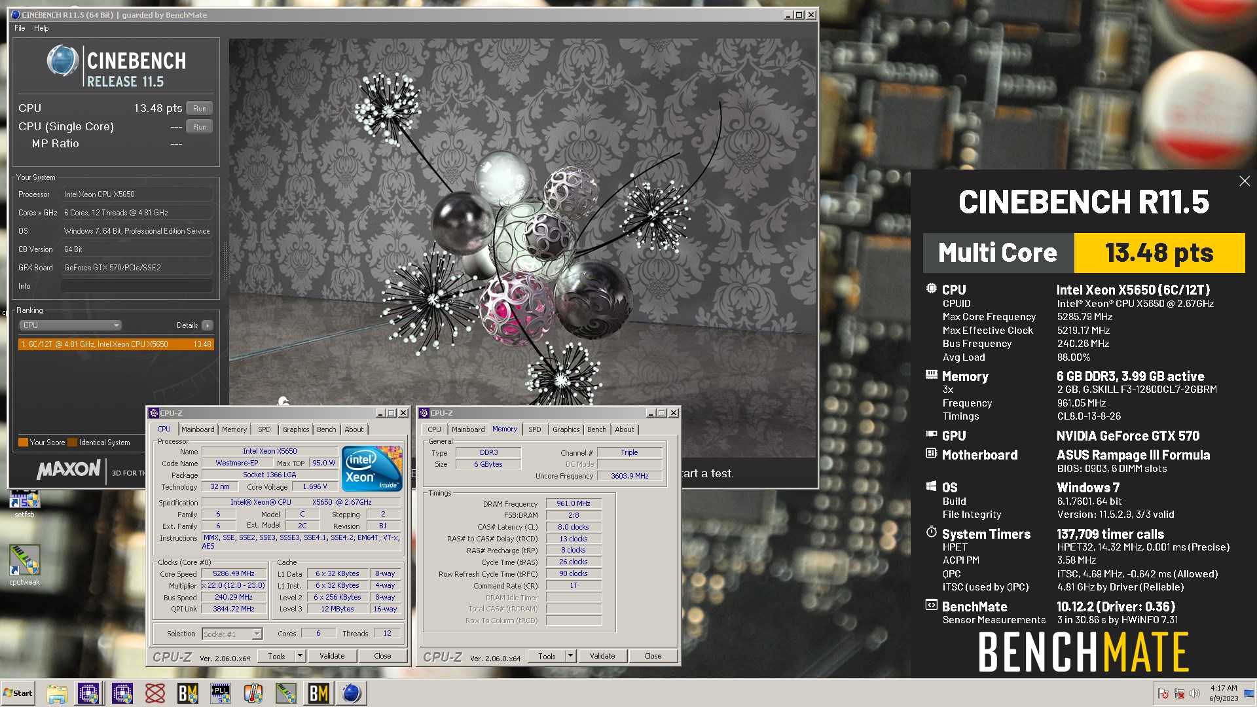
Task: Switch to Memory tab in left CPU-Z window
Action: pos(234,429)
